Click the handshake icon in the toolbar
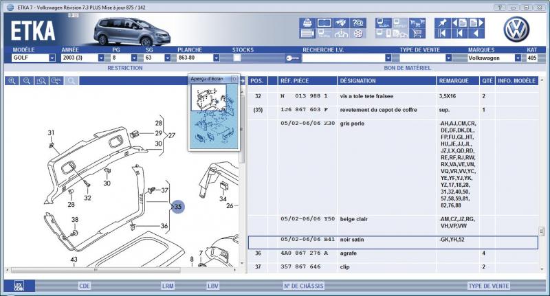550x296 pixels. 341,23
